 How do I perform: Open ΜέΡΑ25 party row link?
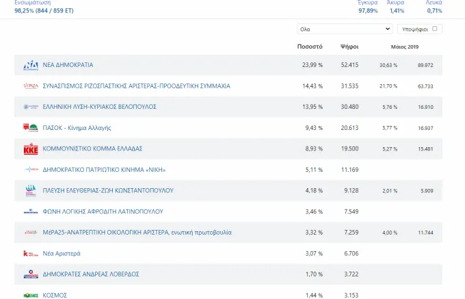[137, 232]
